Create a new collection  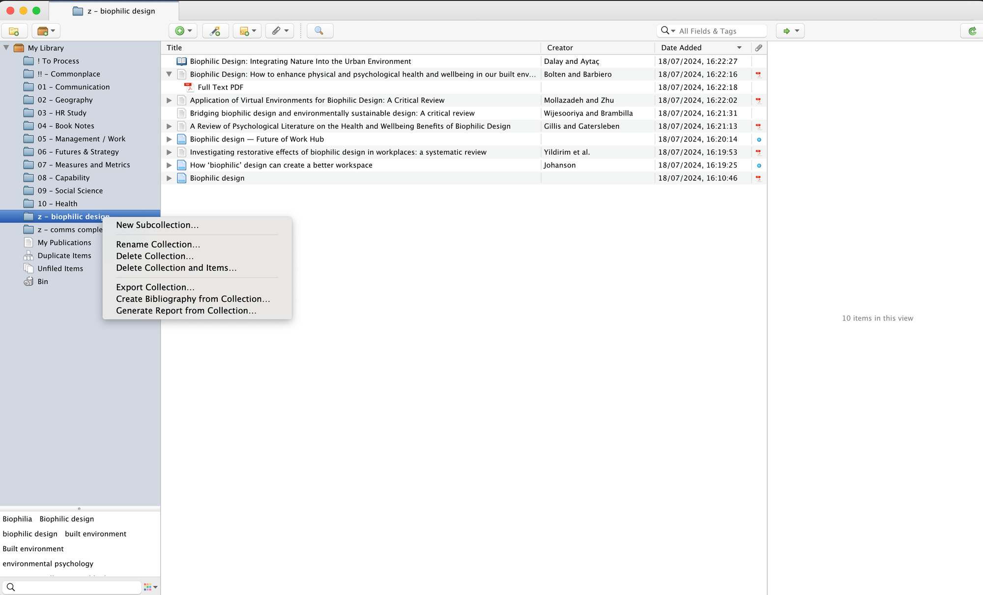[14, 30]
